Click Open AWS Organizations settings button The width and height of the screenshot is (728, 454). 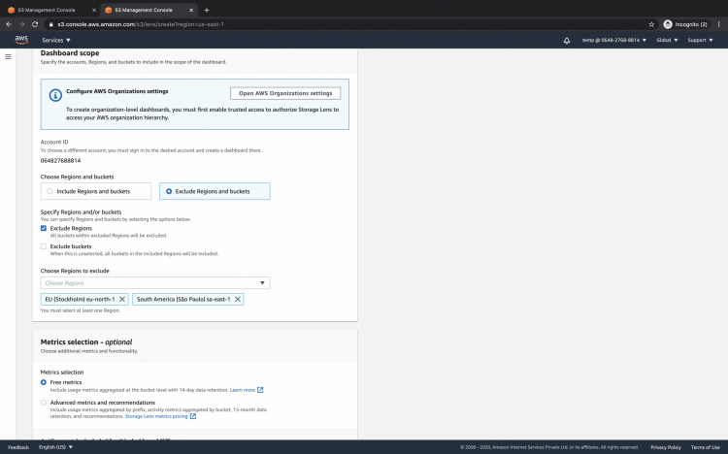click(x=284, y=93)
